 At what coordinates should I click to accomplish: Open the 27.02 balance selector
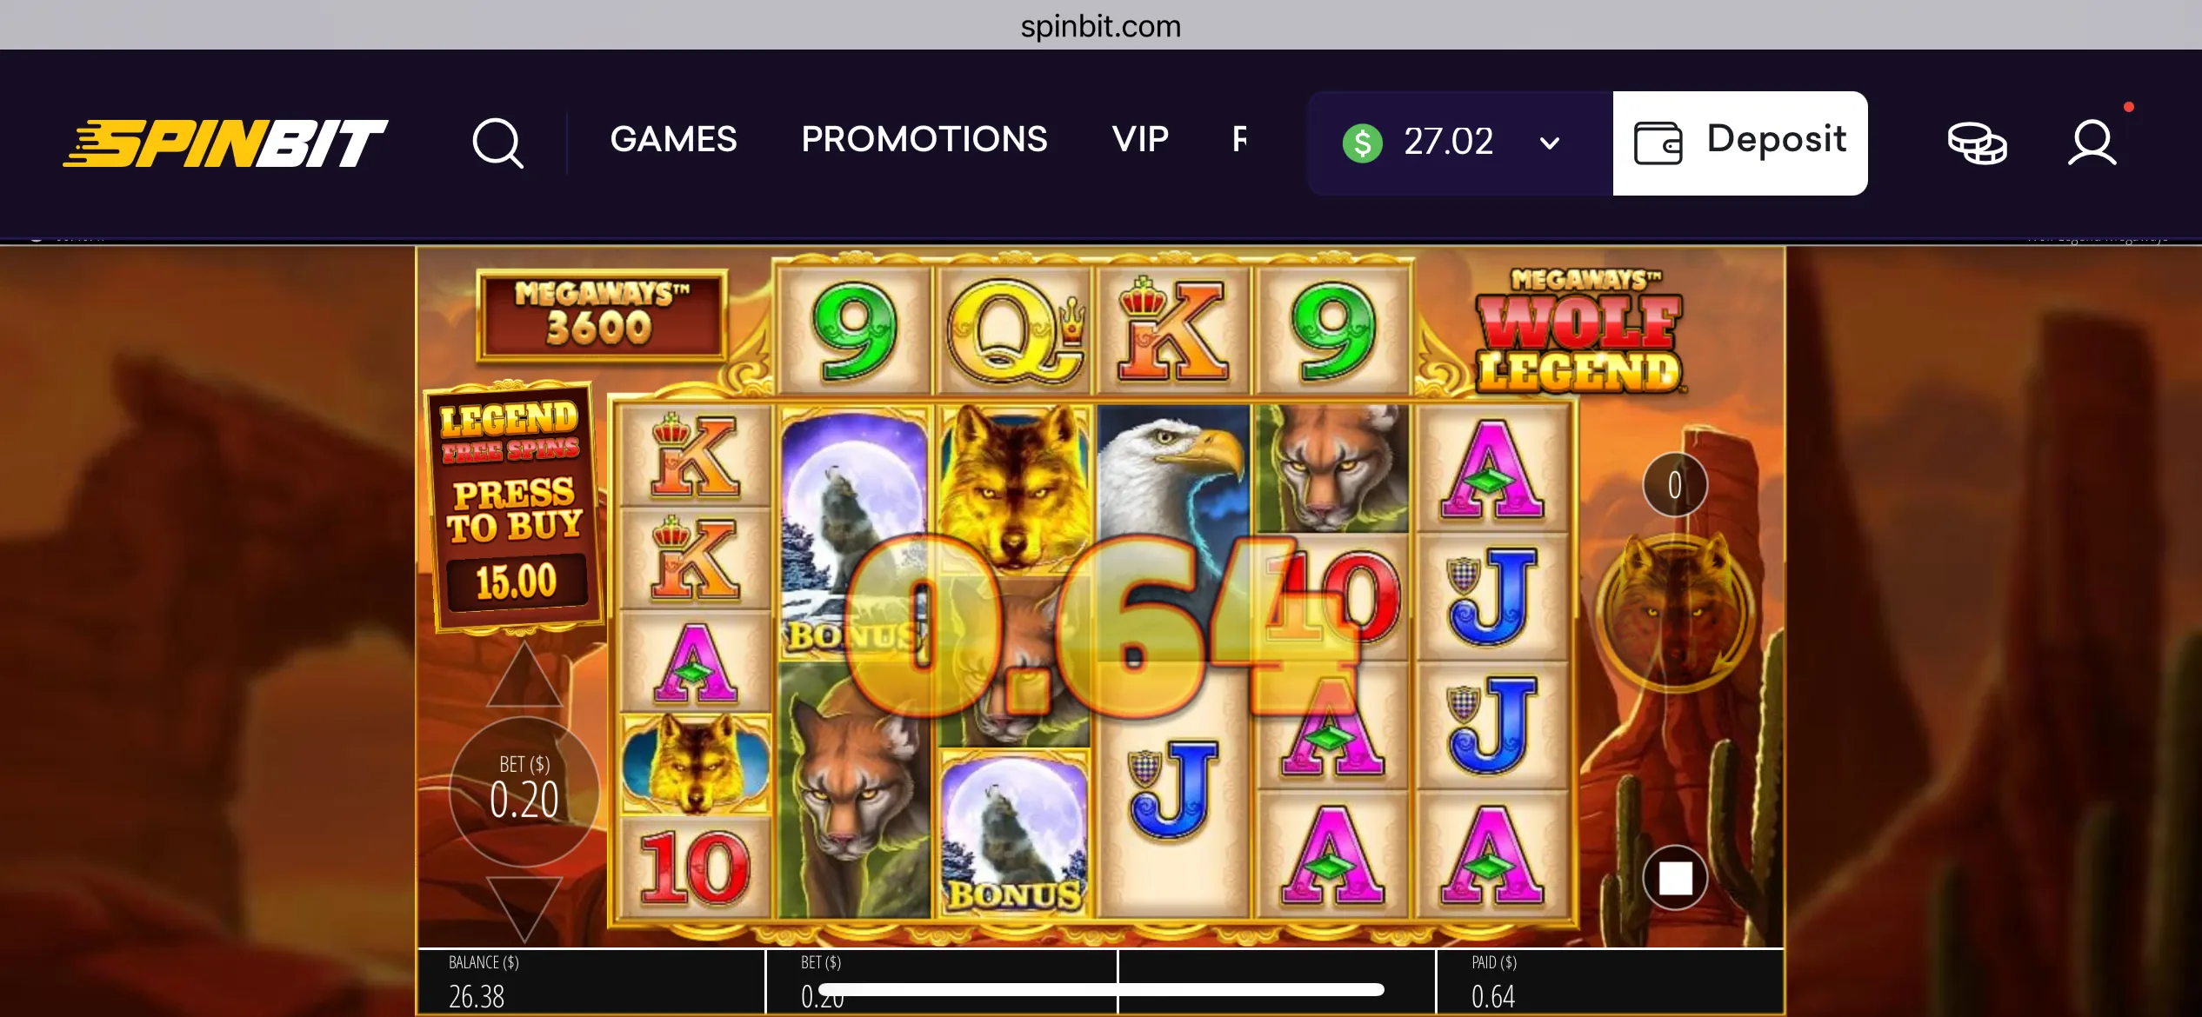[x=1460, y=143]
